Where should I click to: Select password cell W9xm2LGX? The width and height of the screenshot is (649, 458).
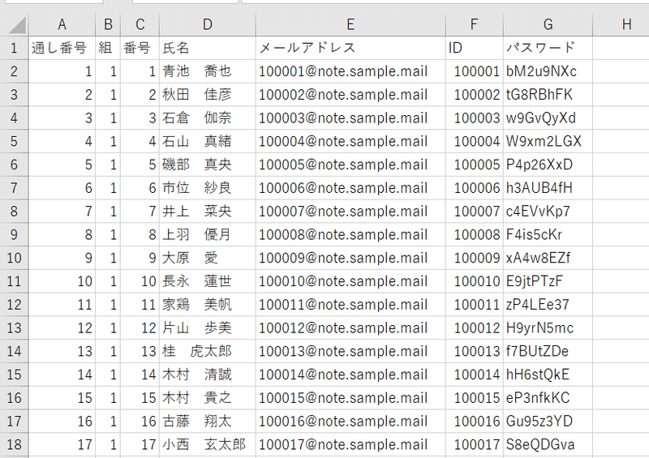(x=548, y=142)
